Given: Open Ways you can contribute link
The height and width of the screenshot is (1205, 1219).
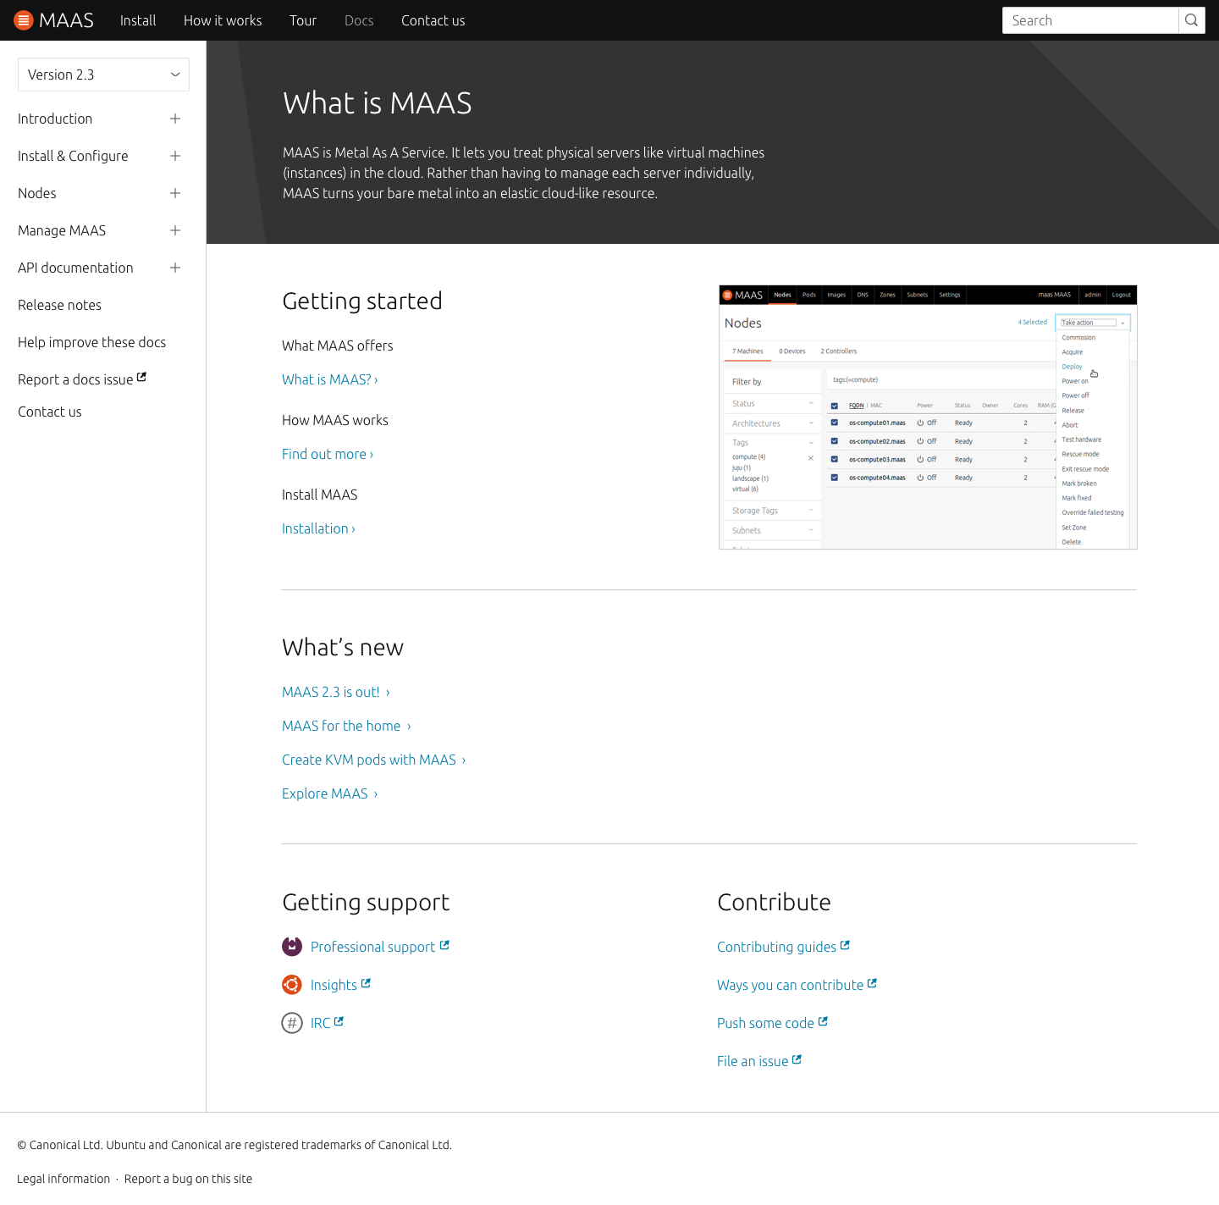Looking at the screenshot, I should click(797, 985).
